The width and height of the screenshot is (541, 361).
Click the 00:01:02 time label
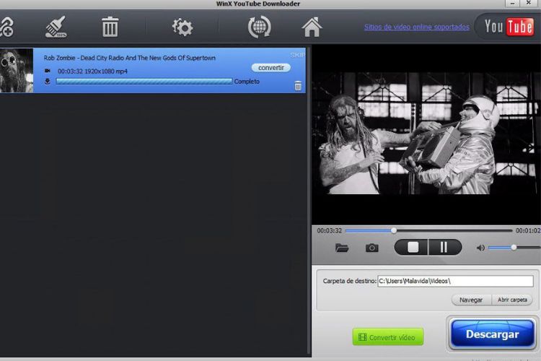528,230
